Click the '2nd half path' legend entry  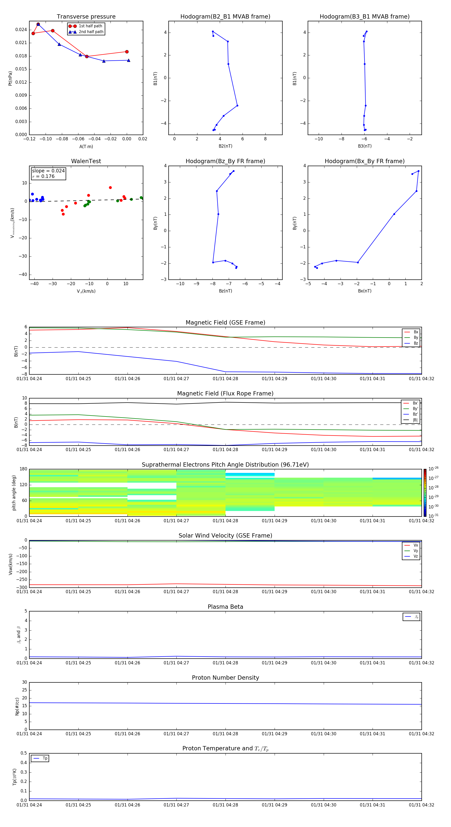coord(86,32)
